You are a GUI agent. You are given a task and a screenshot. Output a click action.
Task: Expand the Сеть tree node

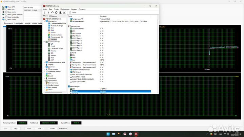coord(44,74)
